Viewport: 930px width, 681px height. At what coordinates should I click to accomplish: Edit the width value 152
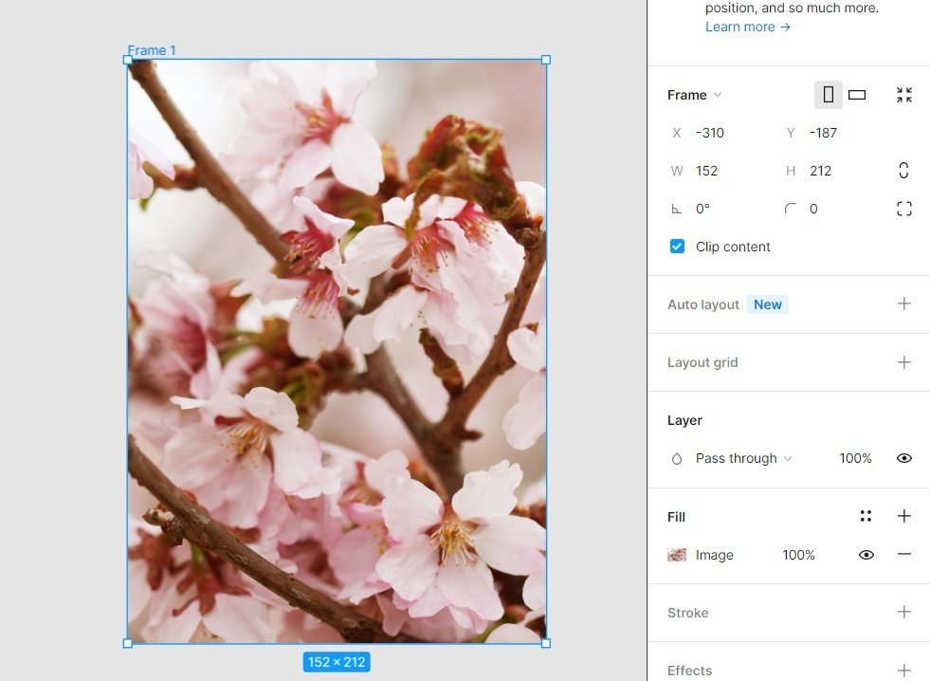706,171
